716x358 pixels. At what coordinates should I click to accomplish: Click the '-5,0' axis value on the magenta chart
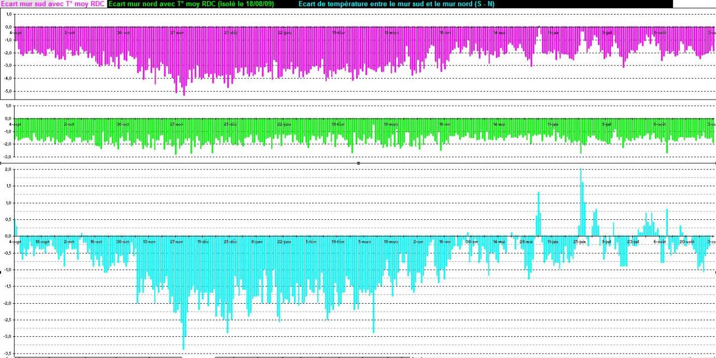(8, 91)
